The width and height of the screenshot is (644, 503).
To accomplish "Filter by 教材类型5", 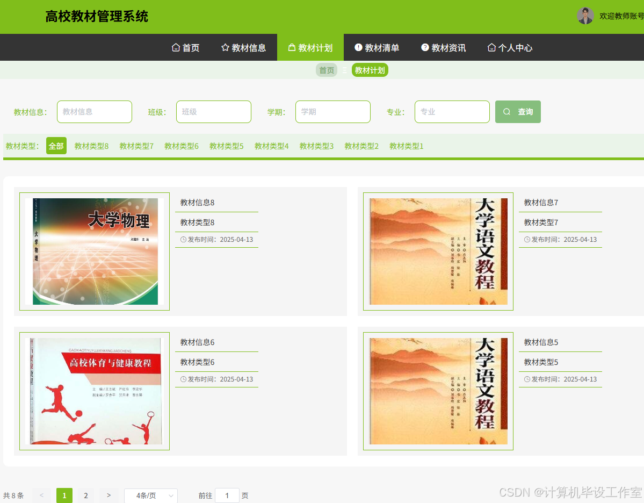I will coord(226,146).
